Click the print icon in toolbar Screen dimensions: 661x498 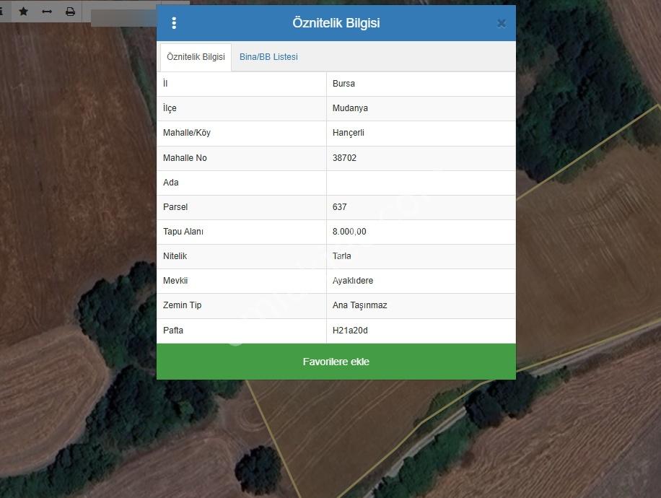[71, 12]
